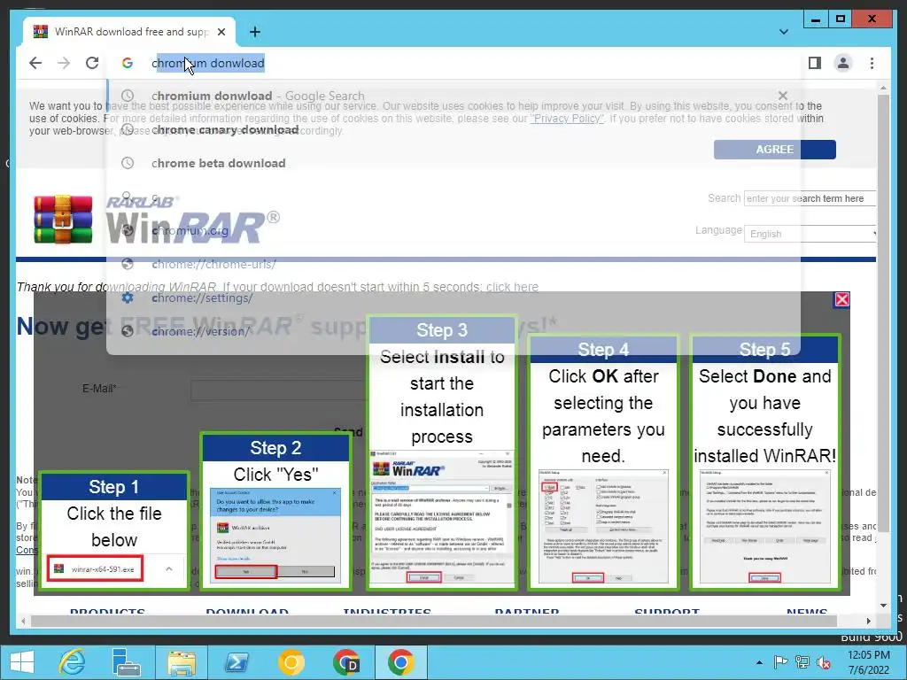This screenshot has width=907, height=680.
Task: Select chrome canary download suggestion
Action: (x=453, y=129)
